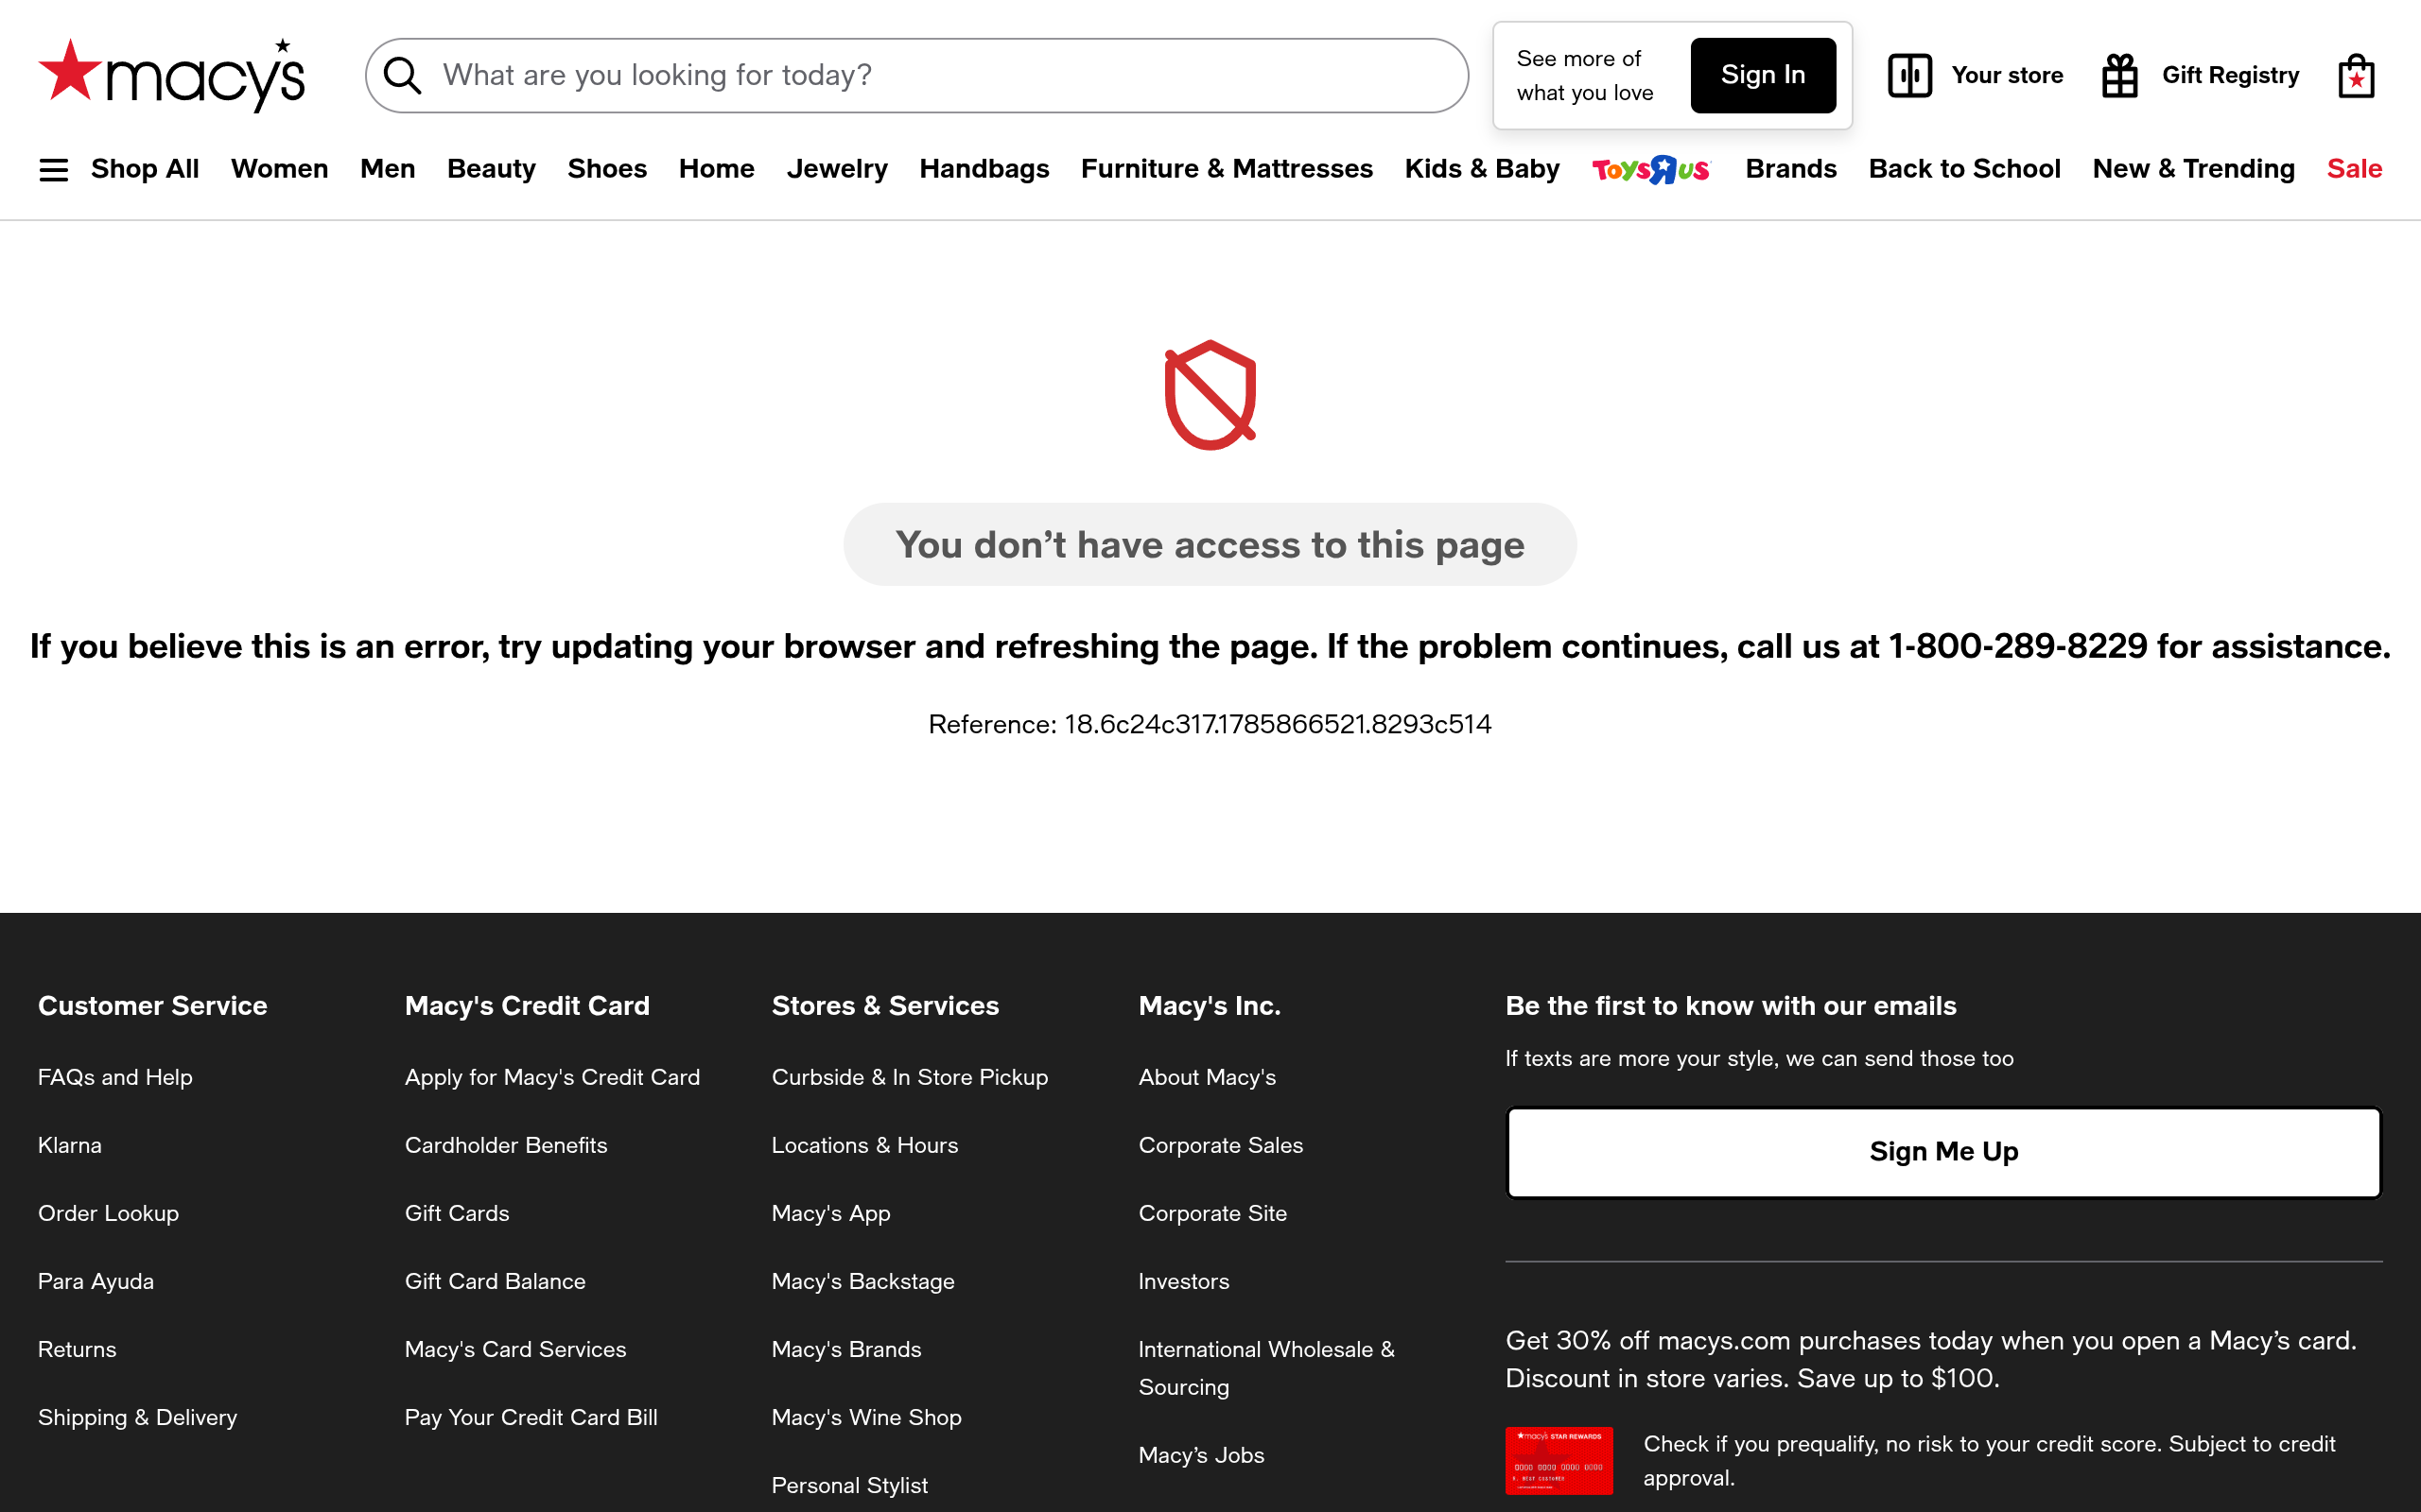
Task: Click the Macy's Star Rewards card image
Action: click(x=1559, y=1460)
